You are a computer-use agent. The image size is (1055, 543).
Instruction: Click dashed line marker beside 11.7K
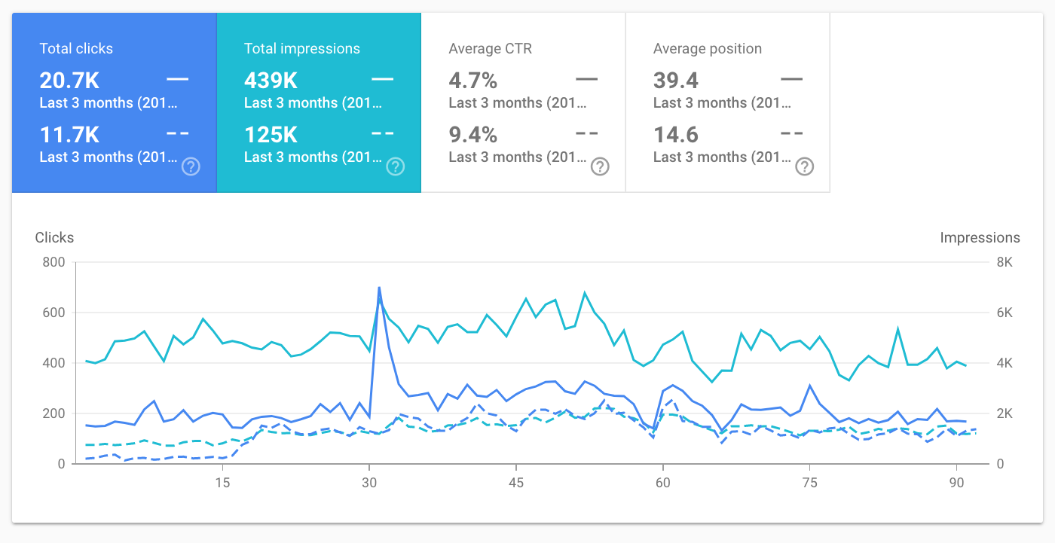(178, 133)
